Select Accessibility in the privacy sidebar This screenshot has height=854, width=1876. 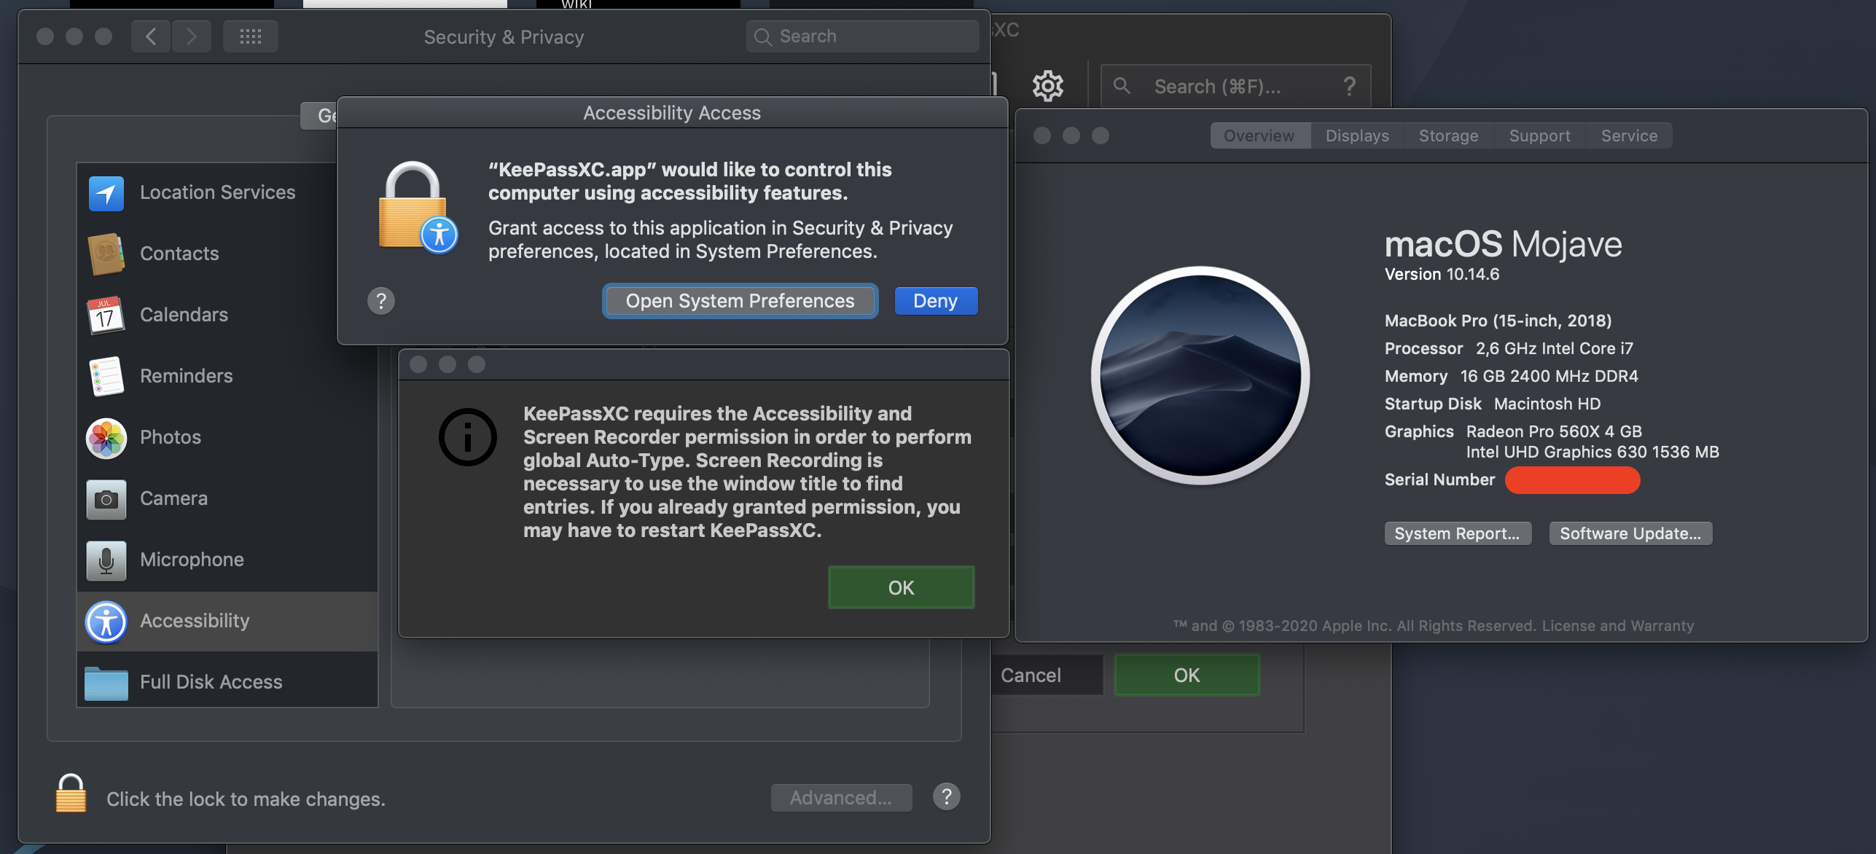(x=194, y=620)
